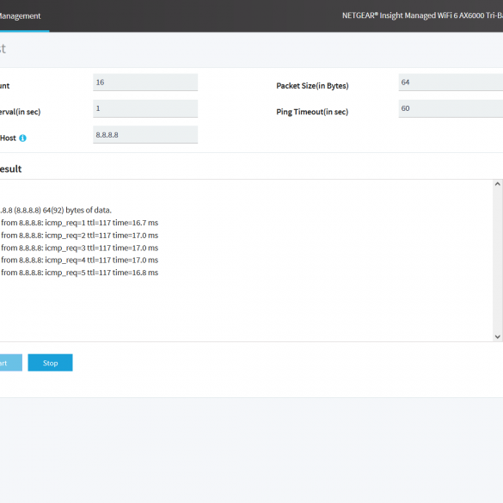Edit the Host field showing 8.8.8.8

(145, 135)
